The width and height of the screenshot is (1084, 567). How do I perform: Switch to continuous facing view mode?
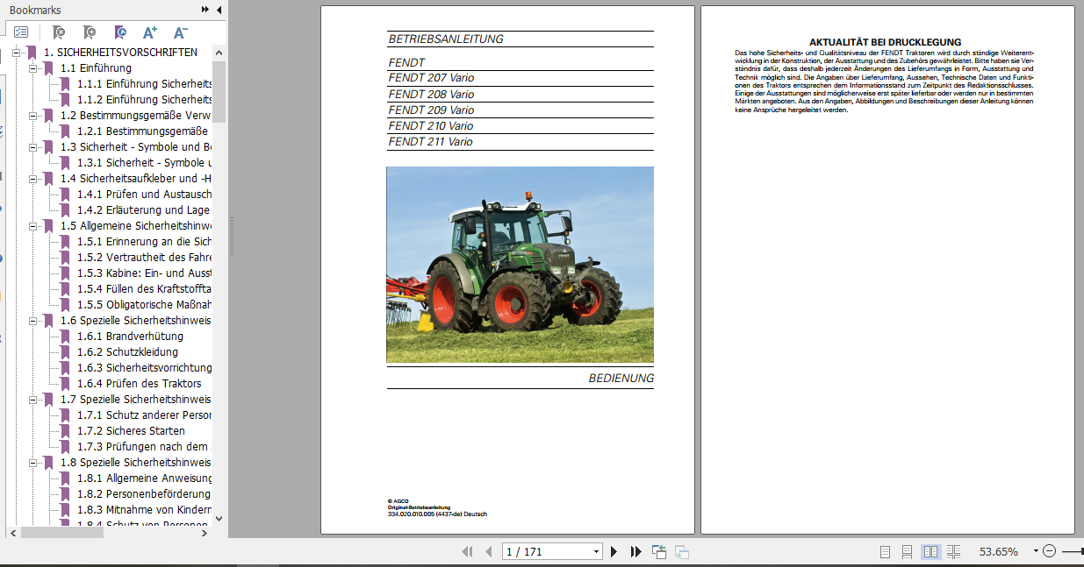pyautogui.click(x=953, y=552)
